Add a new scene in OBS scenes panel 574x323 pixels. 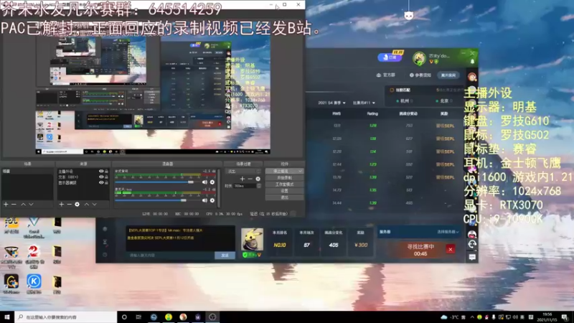[x=6, y=205]
